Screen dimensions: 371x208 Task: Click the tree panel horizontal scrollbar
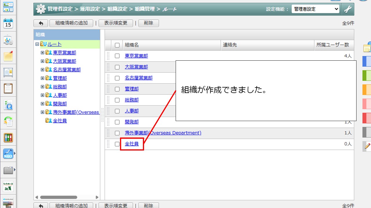tap(59, 197)
